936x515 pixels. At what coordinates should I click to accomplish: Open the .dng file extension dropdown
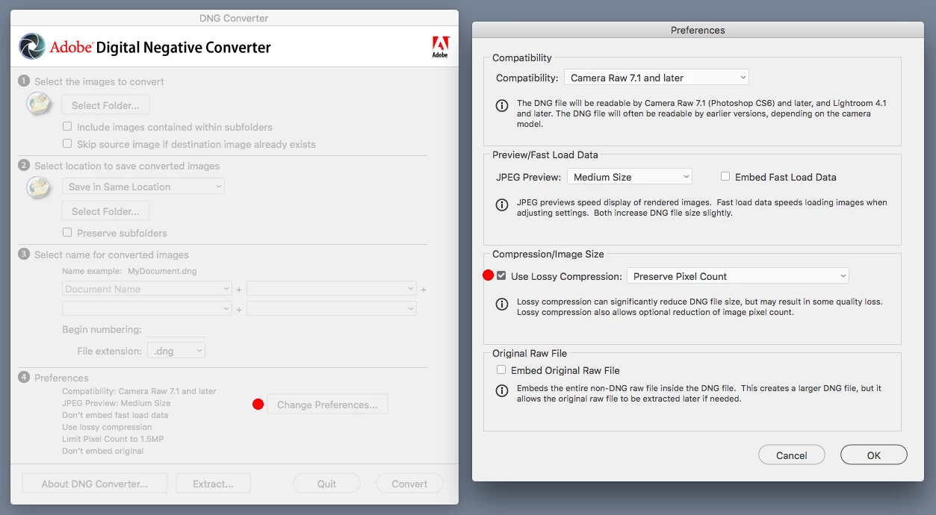(176, 351)
